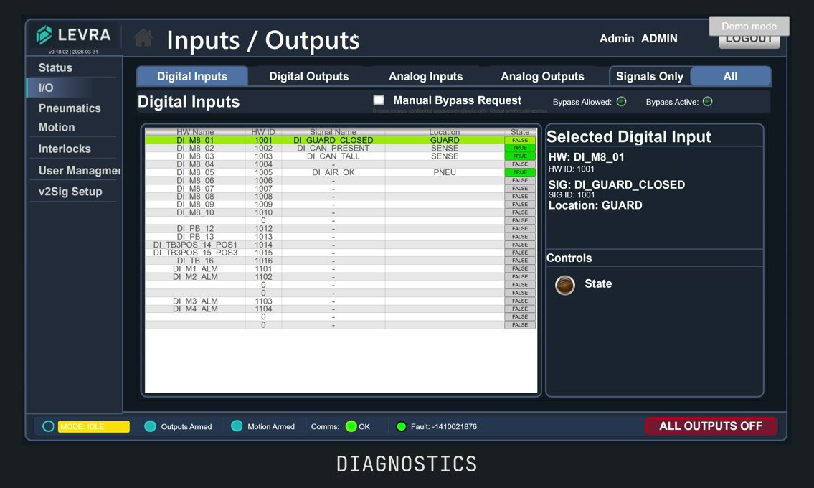Switch filter to All signals
The width and height of the screenshot is (814, 488).
click(x=730, y=76)
